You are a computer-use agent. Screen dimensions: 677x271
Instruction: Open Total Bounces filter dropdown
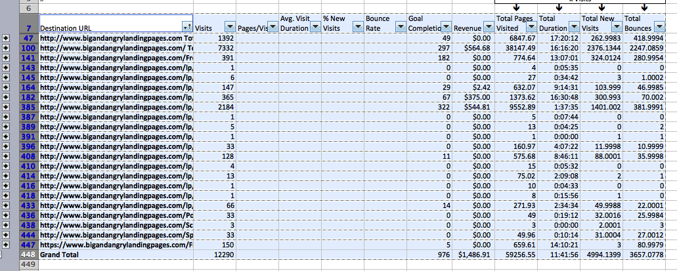(x=659, y=28)
